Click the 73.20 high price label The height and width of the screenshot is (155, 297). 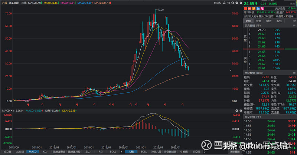click(x=161, y=10)
